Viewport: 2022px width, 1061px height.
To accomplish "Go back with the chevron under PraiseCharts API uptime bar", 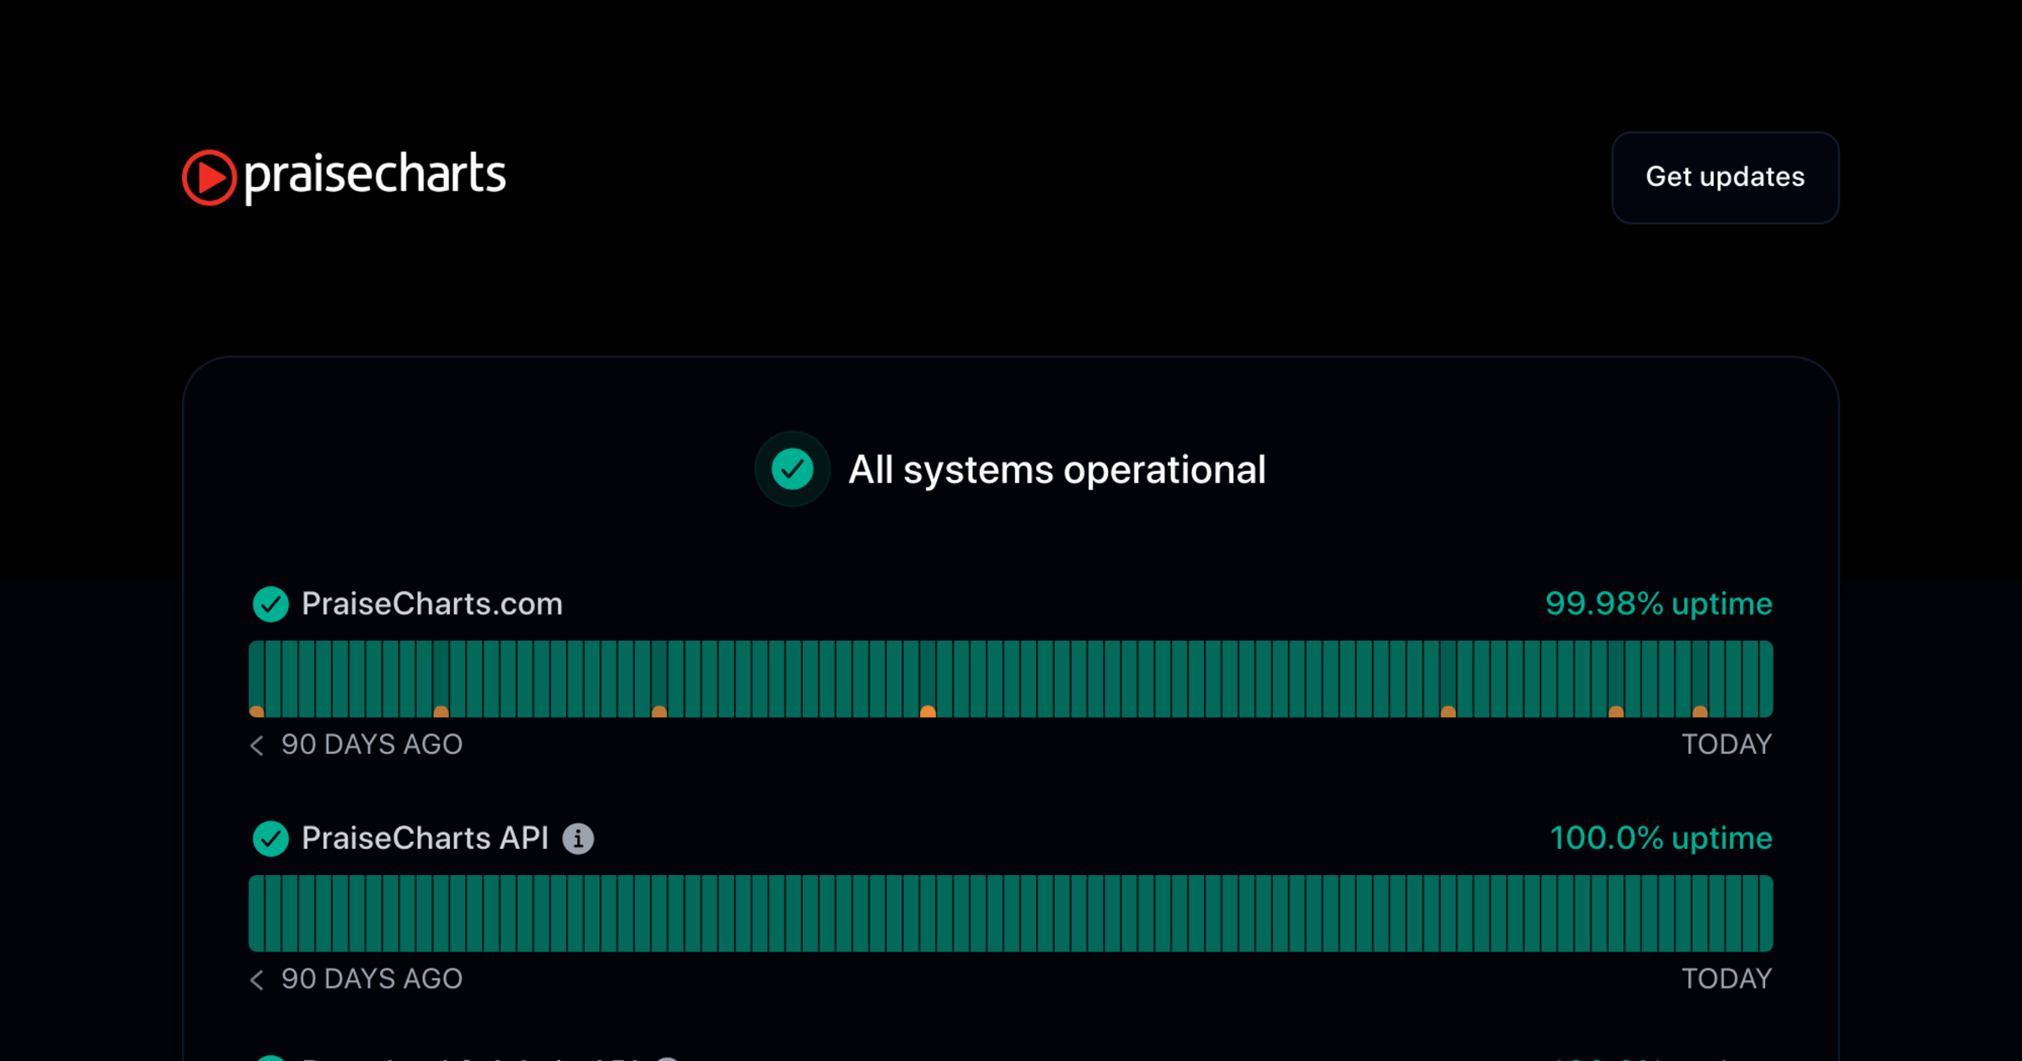I will 257,979.
